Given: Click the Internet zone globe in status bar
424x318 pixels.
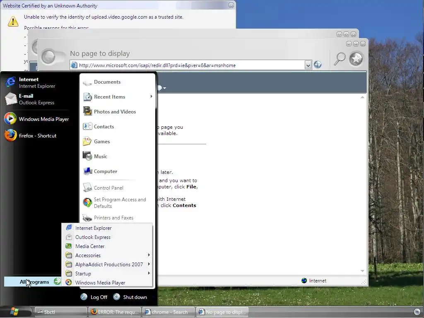Looking at the screenshot, I should click(304, 281).
